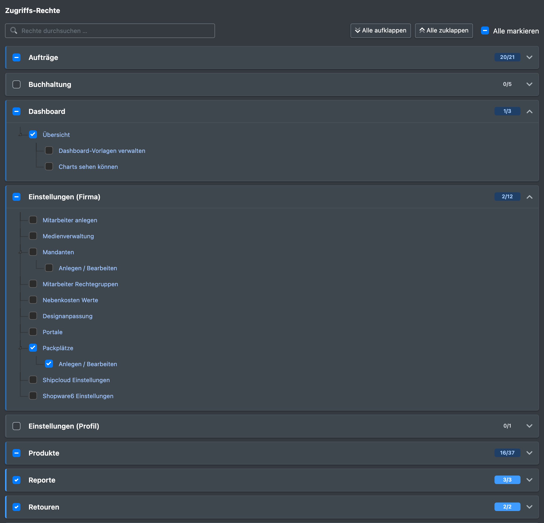The image size is (544, 523).
Task: Collapse the Mandanten tree node toggle
Action: tap(20, 252)
